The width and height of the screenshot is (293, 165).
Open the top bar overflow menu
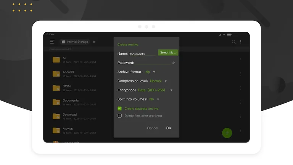241,42
